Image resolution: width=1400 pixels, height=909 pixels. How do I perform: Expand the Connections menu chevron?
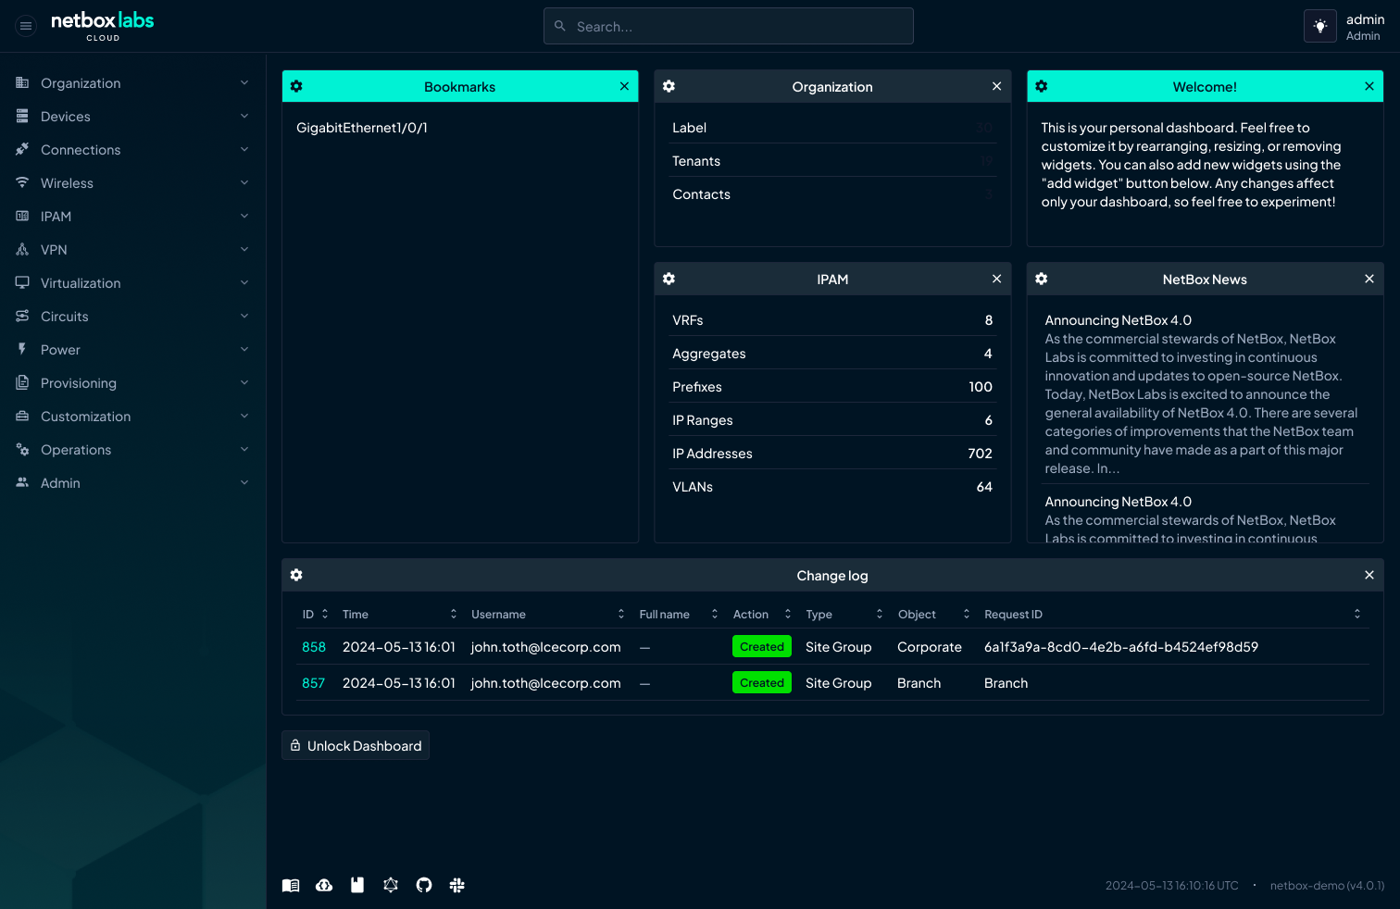pos(244,149)
